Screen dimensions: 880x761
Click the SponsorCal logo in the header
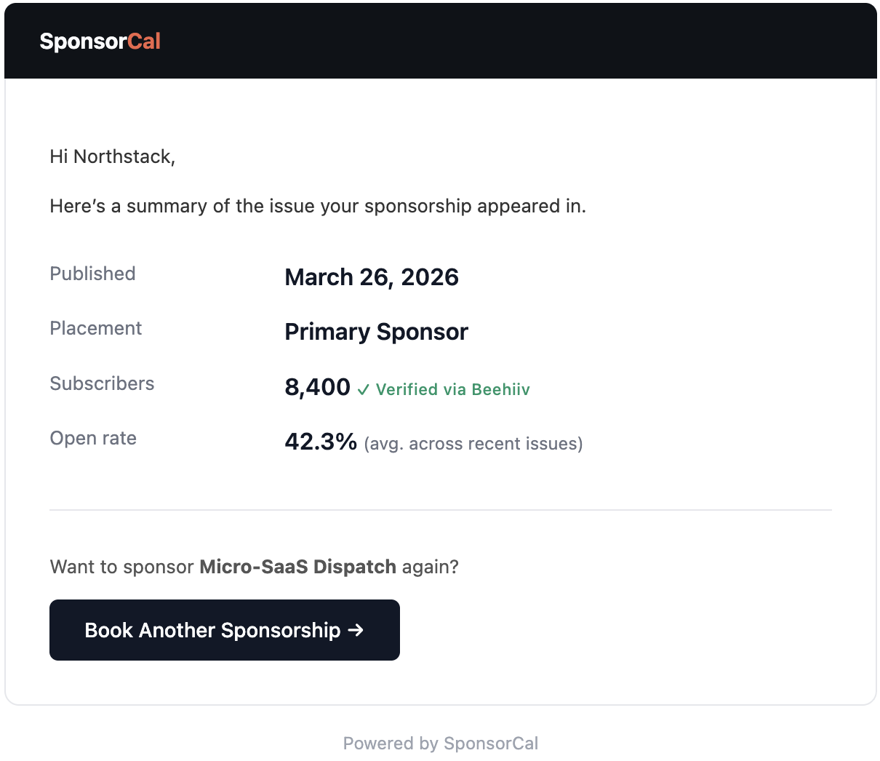[x=100, y=41]
